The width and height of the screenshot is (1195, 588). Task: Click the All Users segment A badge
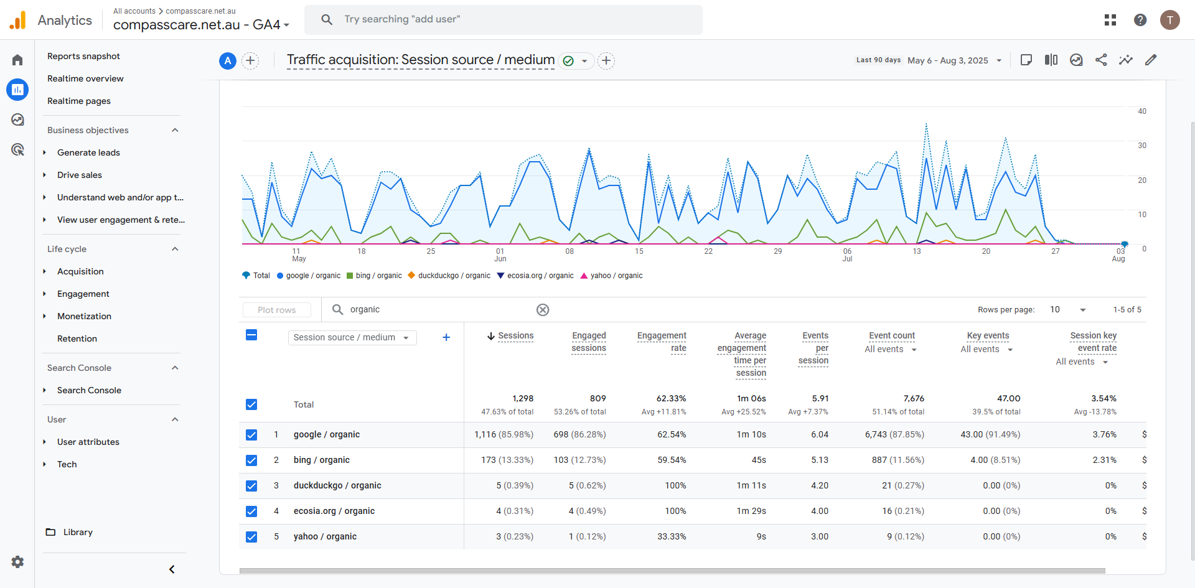point(228,60)
